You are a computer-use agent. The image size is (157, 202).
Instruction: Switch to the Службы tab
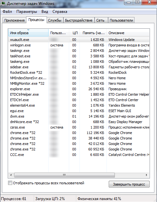point(55,20)
